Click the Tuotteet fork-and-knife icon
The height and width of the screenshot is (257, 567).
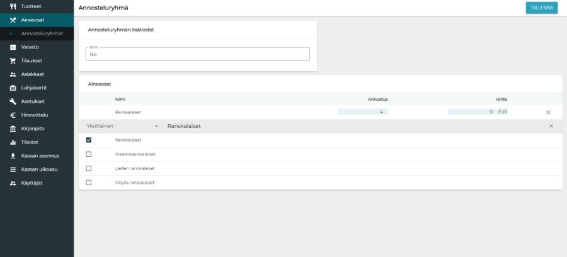click(x=13, y=6)
